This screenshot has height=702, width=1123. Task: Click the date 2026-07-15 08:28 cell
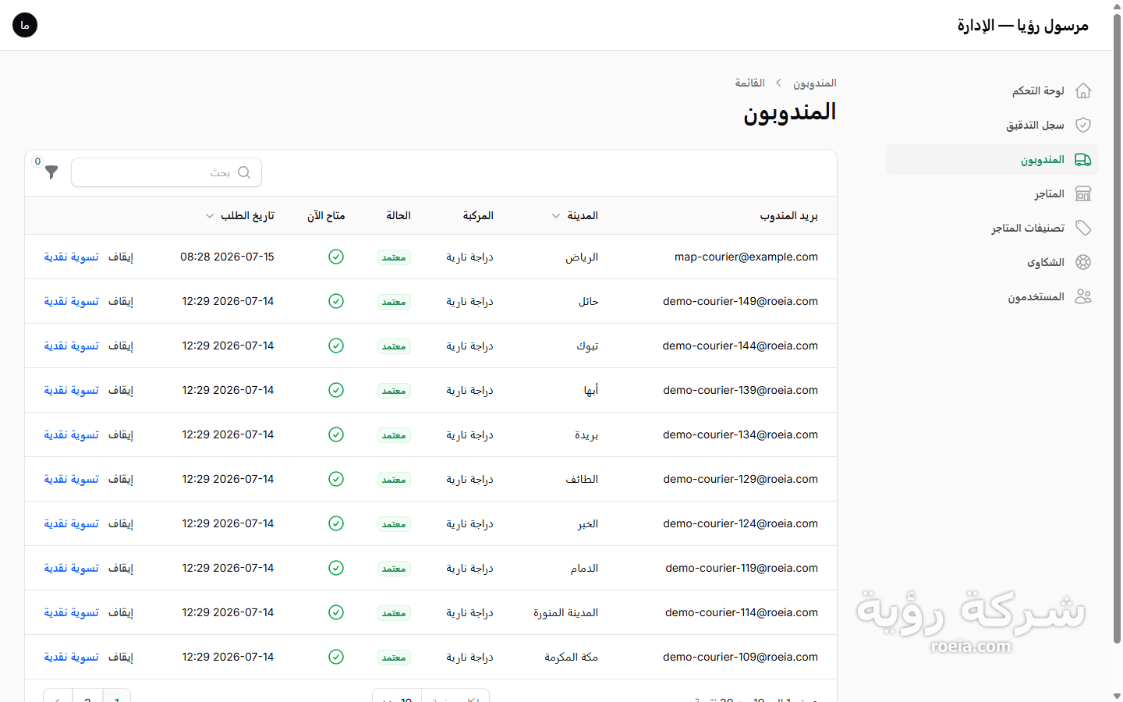point(227,257)
